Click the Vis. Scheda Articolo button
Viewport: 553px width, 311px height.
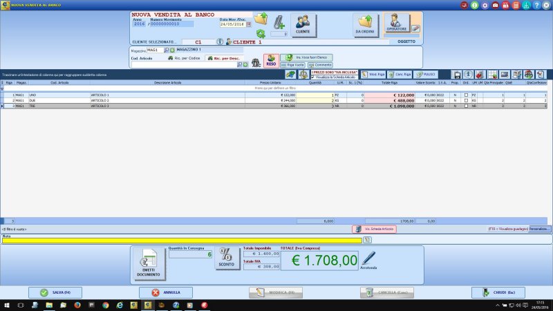tap(374, 229)
